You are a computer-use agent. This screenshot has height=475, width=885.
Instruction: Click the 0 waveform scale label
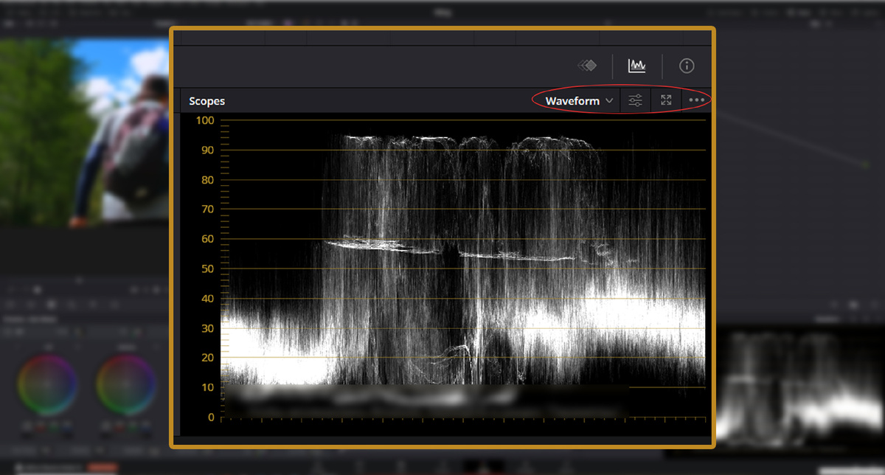point(210,417)
